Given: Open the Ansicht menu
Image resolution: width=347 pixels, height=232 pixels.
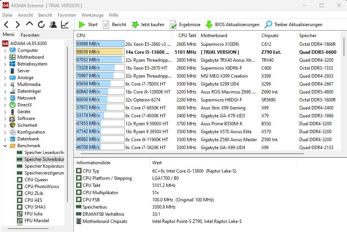Looking at the screenshot, I should pos(25,15).
